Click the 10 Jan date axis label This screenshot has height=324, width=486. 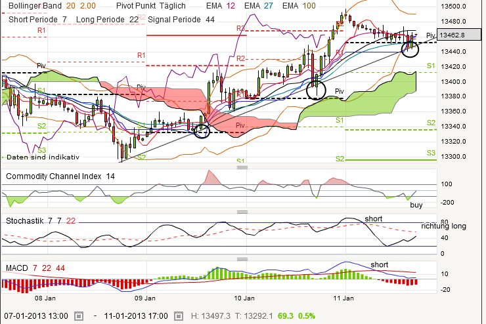pos(244,298)
